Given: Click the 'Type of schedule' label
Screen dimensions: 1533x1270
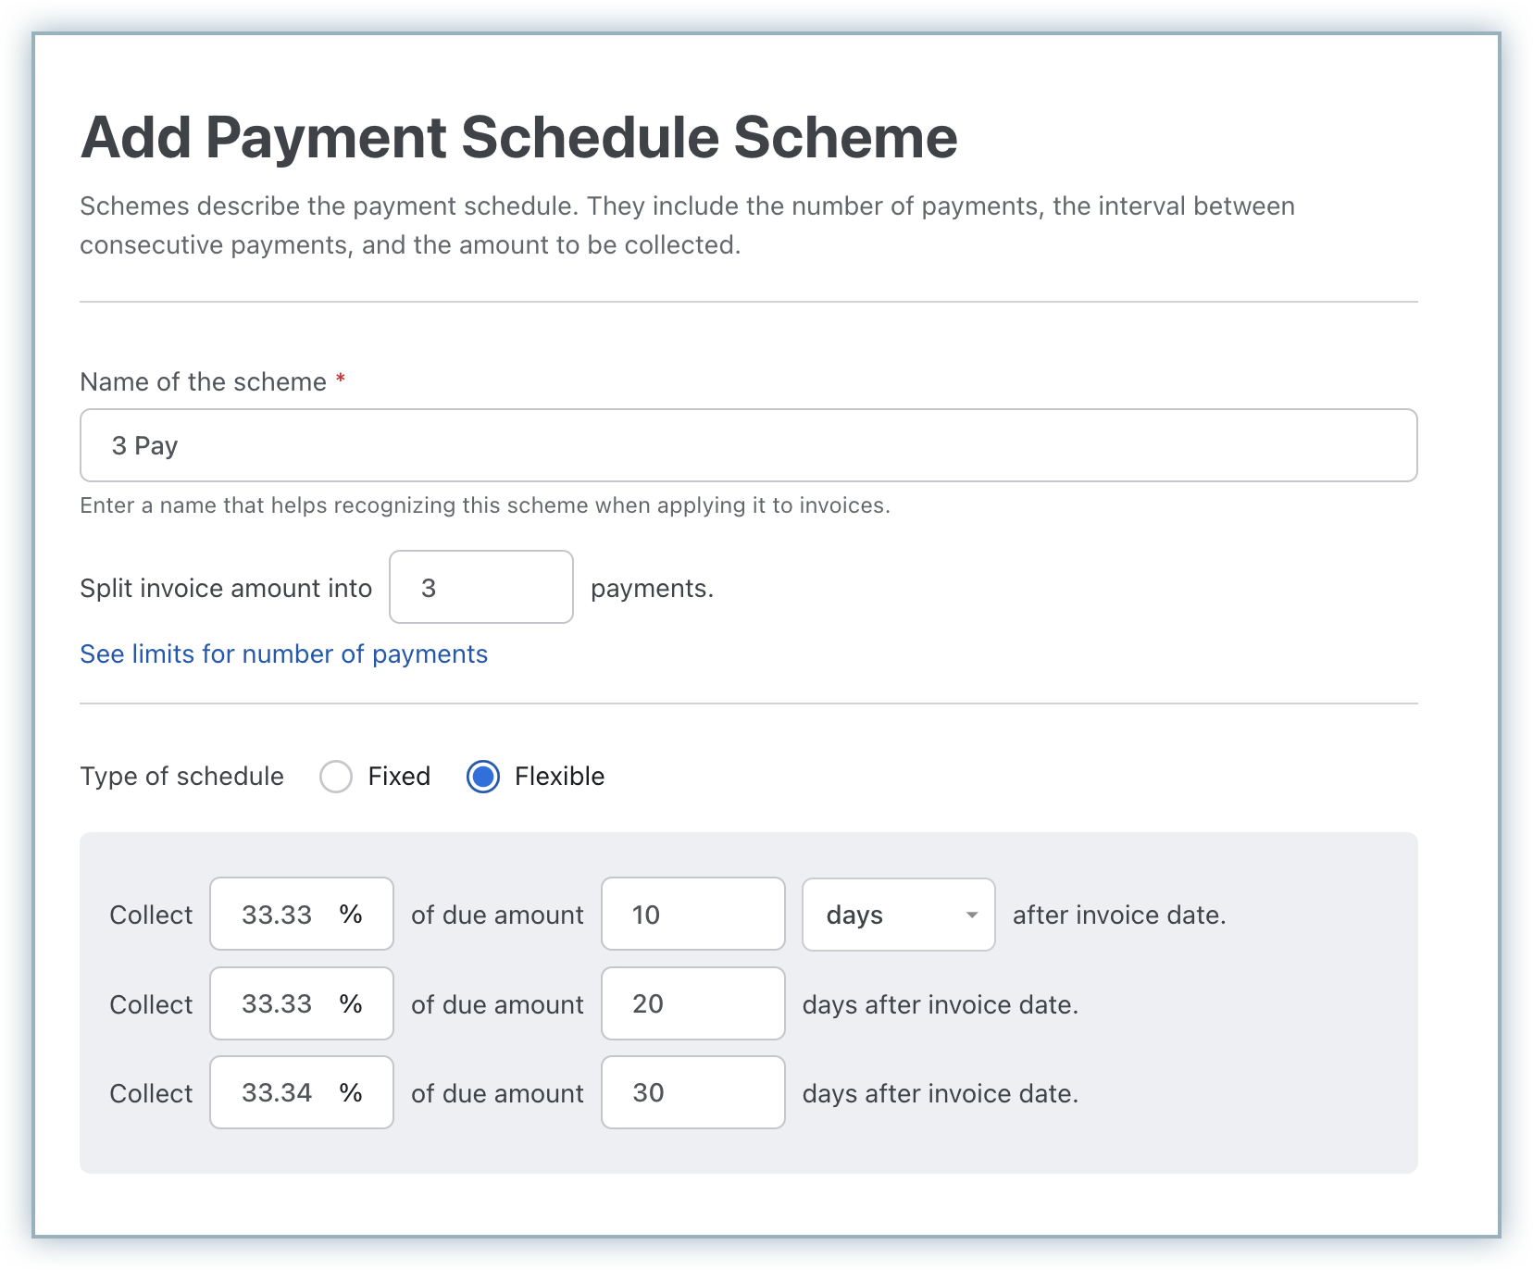Looking at the screenshot, I should [x=181, y=777].
